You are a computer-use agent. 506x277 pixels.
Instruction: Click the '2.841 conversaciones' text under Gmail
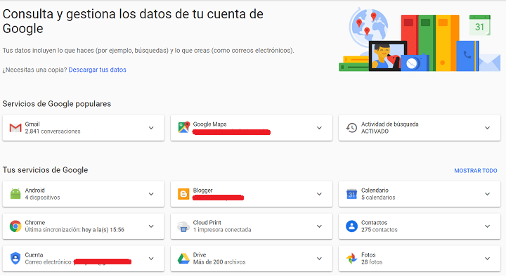(53, 131)
